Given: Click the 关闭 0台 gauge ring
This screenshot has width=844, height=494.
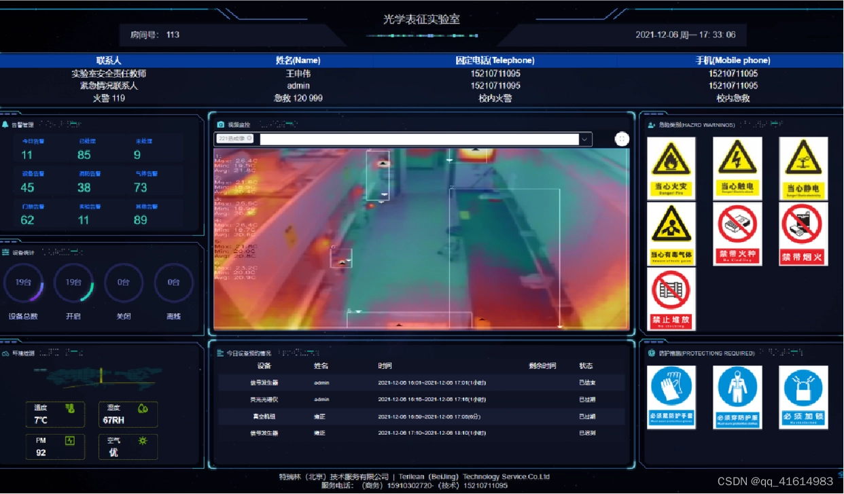Looking at the screenshot, I should pyautogui.click(x=124, y=283).
